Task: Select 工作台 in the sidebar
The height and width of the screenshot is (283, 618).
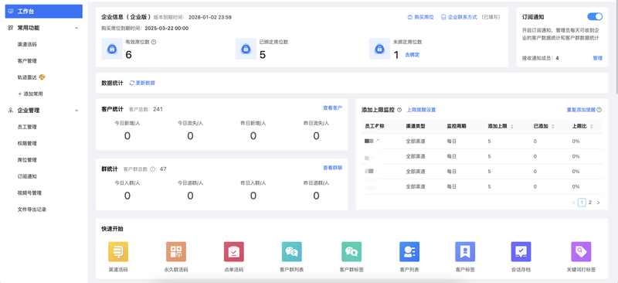Action: (x=44, y=12)
